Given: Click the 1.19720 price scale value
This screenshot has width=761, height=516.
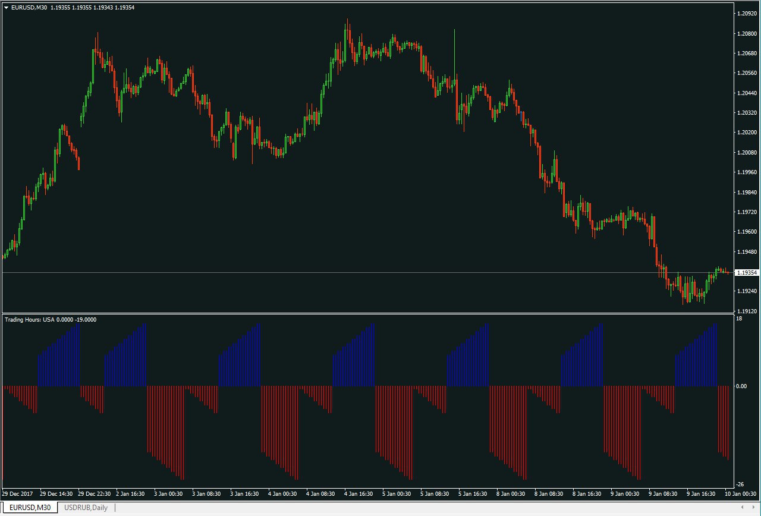Looking at the screenshot, I should (x=747, y=212).
